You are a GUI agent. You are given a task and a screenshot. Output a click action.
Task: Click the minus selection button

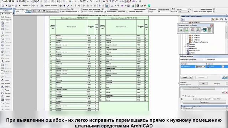[x=203, y=84]
